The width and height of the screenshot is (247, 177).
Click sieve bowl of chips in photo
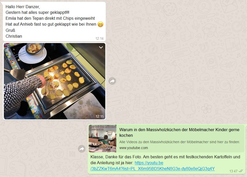[35, 48]
